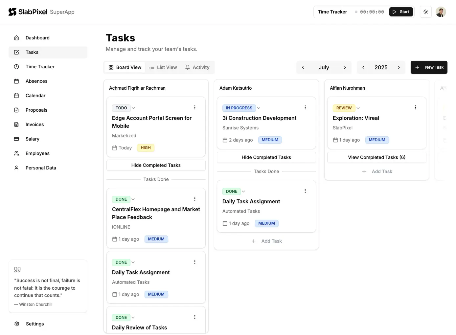456x335 pixels.
Task: Hide completed tasks for Achmad Fiqrih ar Rachman
Action: point(156,165)
